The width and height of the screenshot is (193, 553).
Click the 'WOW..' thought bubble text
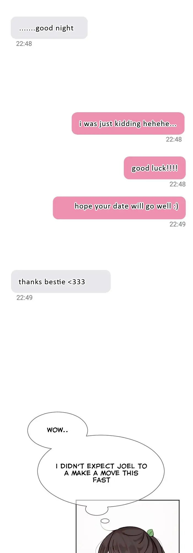[x=57, y=430]
